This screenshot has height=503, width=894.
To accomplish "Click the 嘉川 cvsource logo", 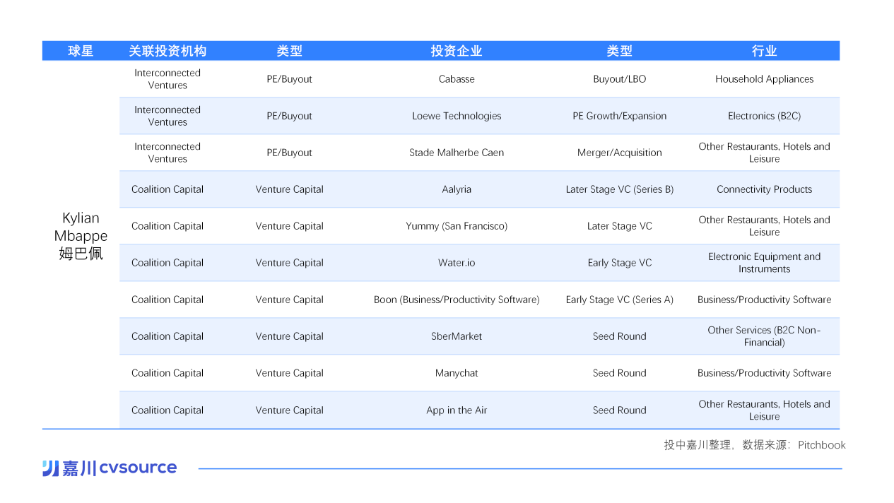I will coord(110,468).
